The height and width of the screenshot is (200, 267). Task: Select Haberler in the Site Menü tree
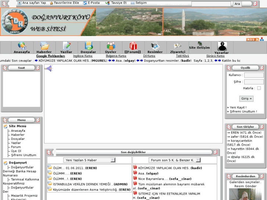coord(18,135)
